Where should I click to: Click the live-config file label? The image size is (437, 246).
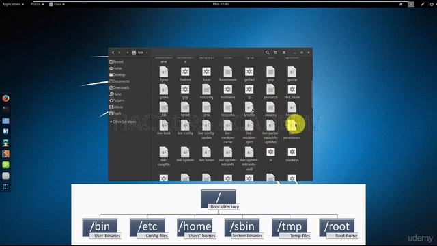[185, 133]
